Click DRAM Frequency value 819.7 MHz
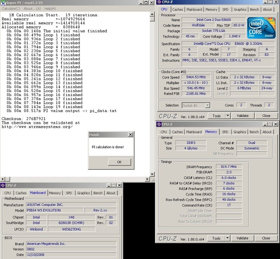 [229, 167]
